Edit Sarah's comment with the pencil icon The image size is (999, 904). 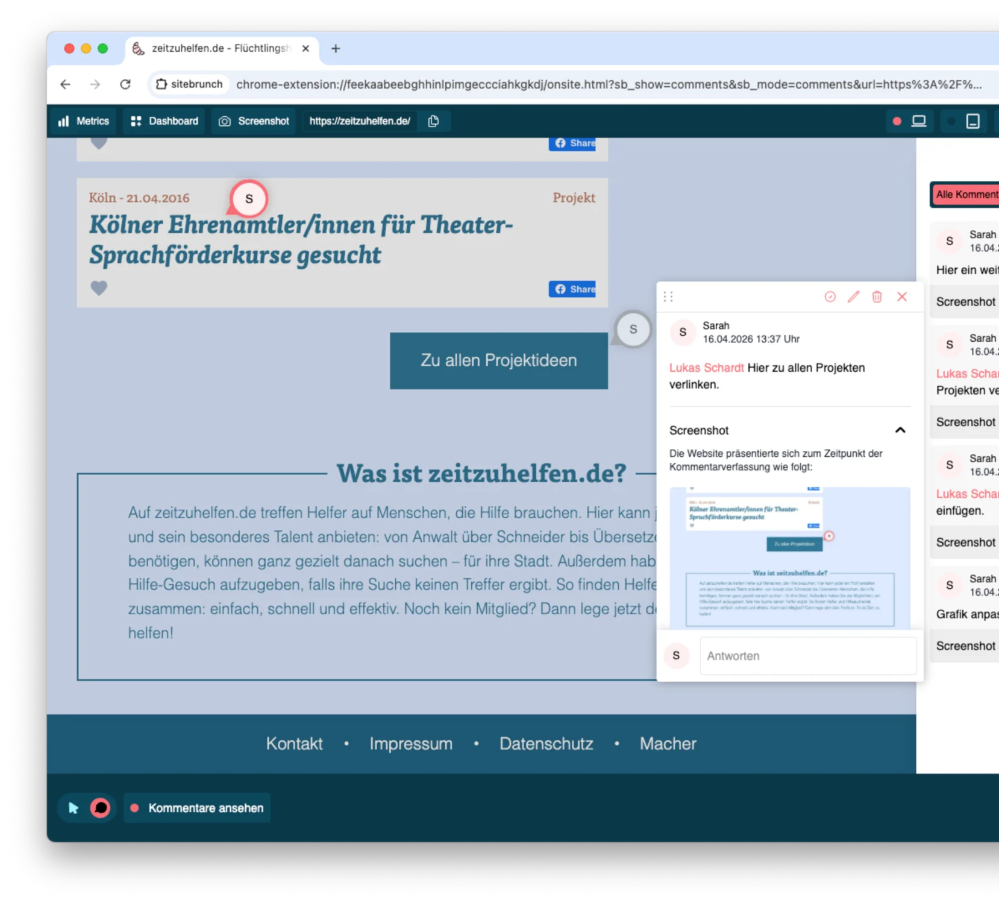[x=853, y=297]
